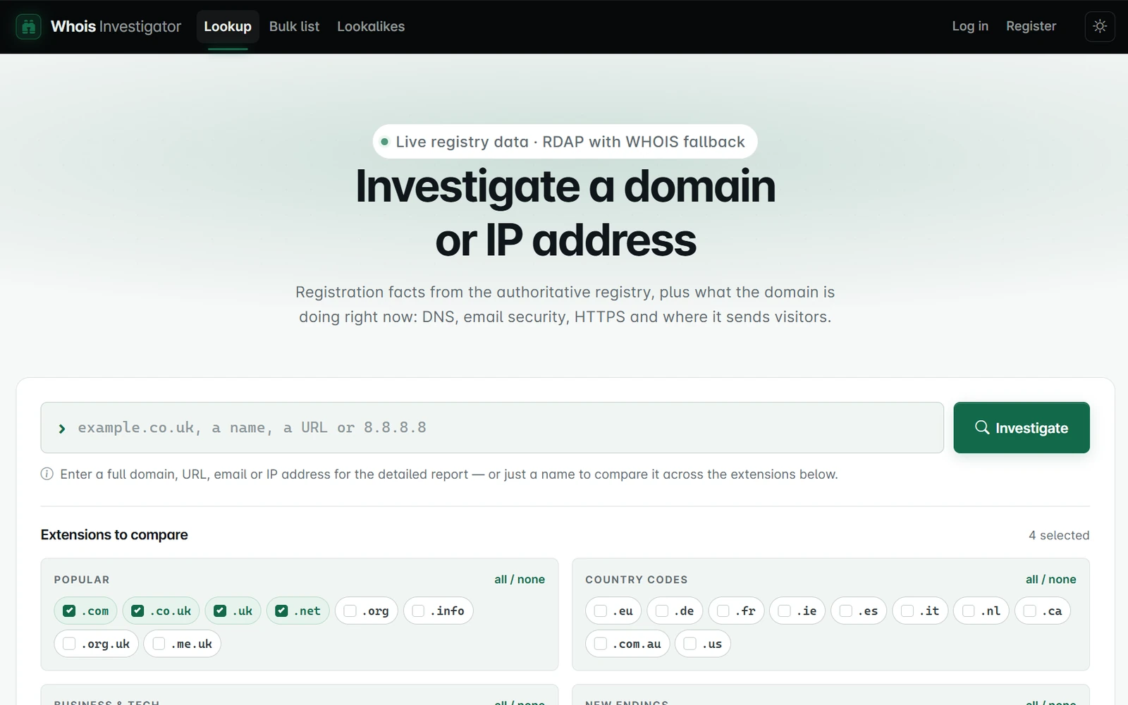1128x705 pixels.
Task: Click the Whois Investigator binoculars logo icon
Action: (x=28, y=27)
